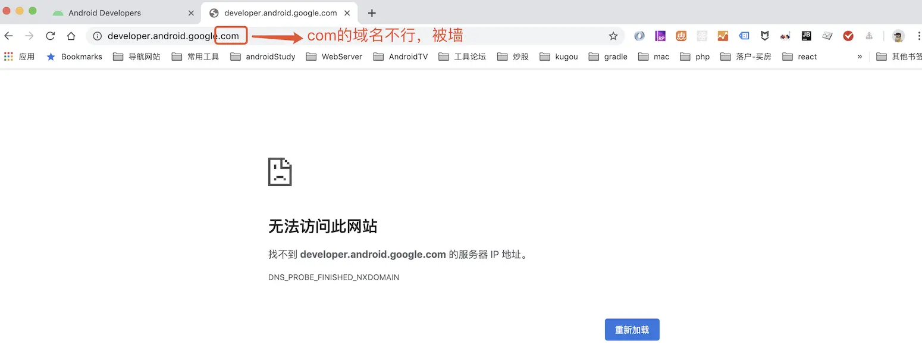The image size is (922, 357).
Task: Select the developer.android.google.com tab
Action: (280, 12)
